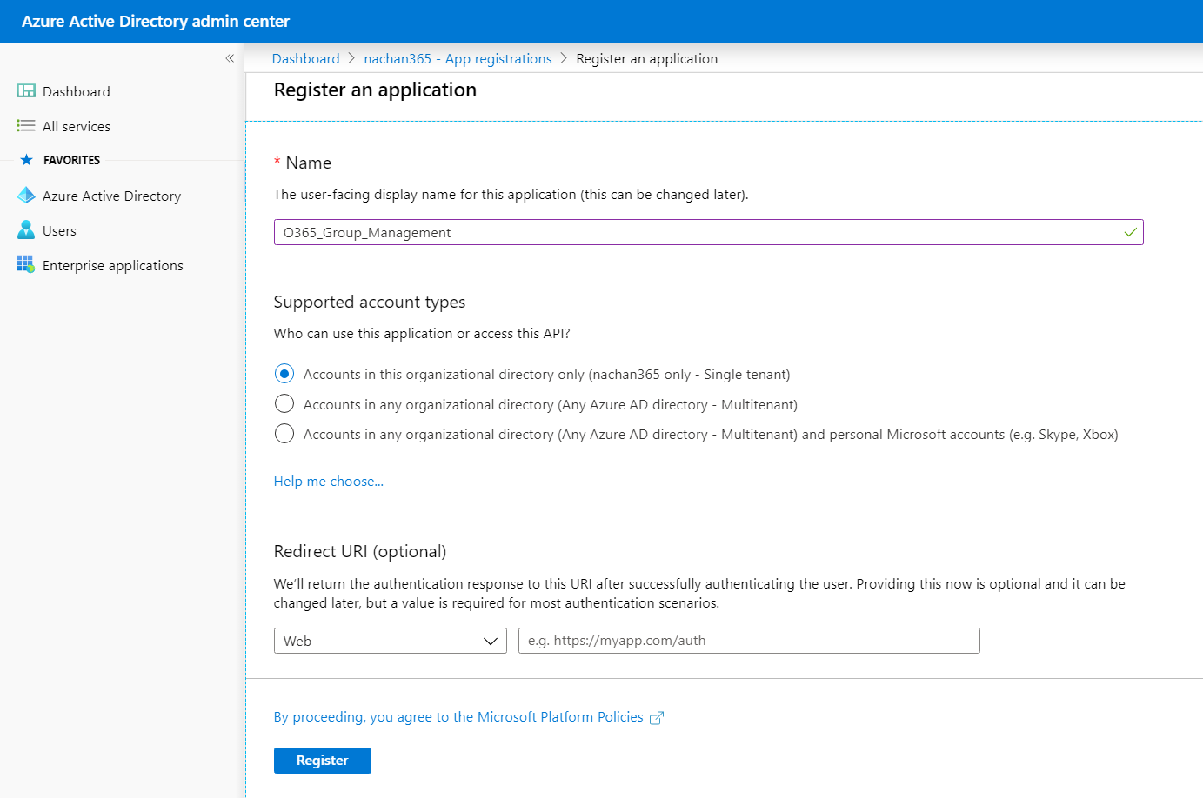The height and width of the screenshot is (798, 1203).
Task: Click the Dashboard icon in sidebar
Action: 26,91
